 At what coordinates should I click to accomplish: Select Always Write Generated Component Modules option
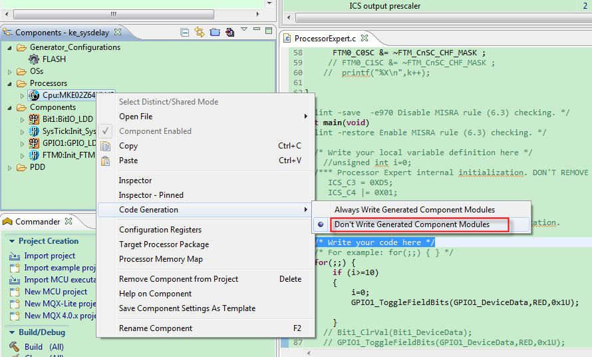point(421,210)
